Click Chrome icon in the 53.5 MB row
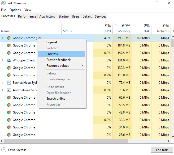The width and height of the screenshot is (174, 155). point(9,105)
